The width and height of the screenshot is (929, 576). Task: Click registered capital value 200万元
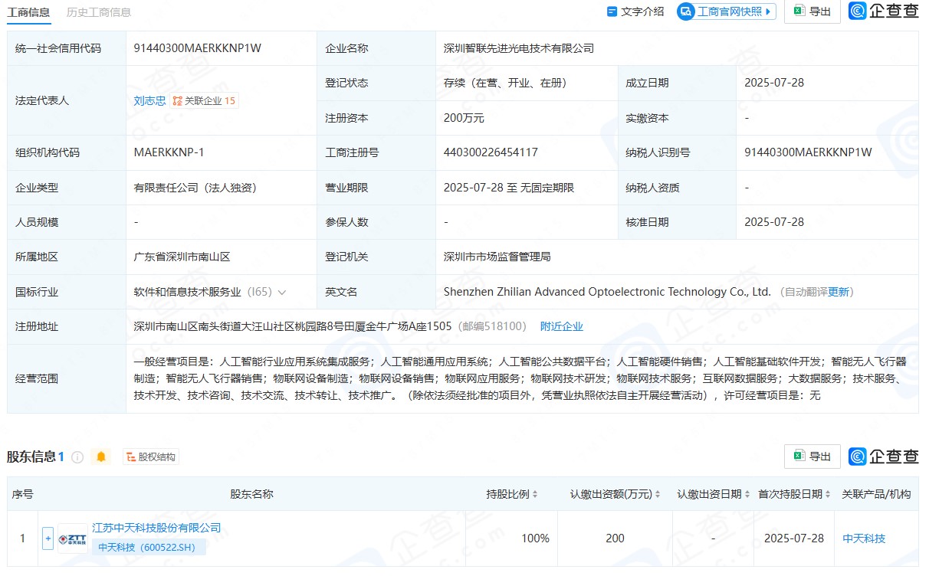(x=464, y=118)
